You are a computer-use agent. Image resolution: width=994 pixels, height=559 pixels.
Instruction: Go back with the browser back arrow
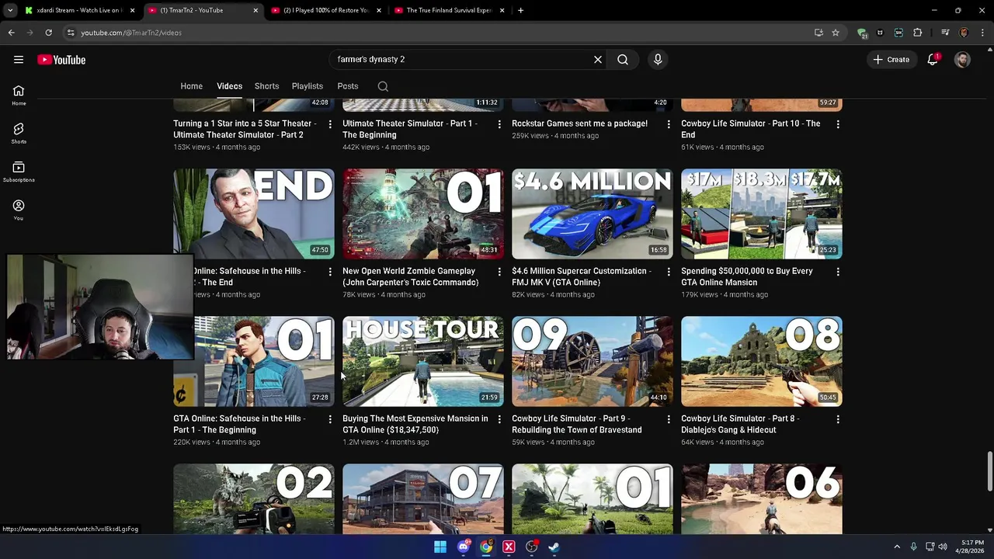tap(11, 33)
